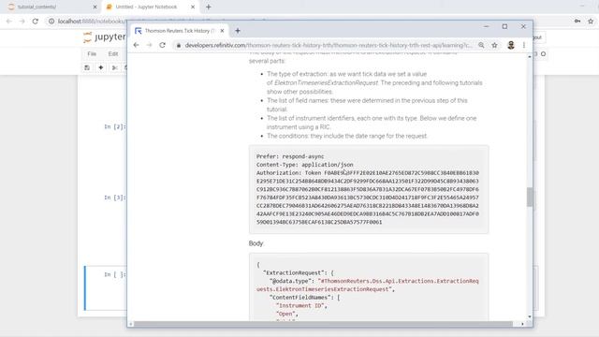Cut the selected cell with the scissors icon
This screenshot has width=599, height=337.
pyautogui.click(x=114, y=67)
